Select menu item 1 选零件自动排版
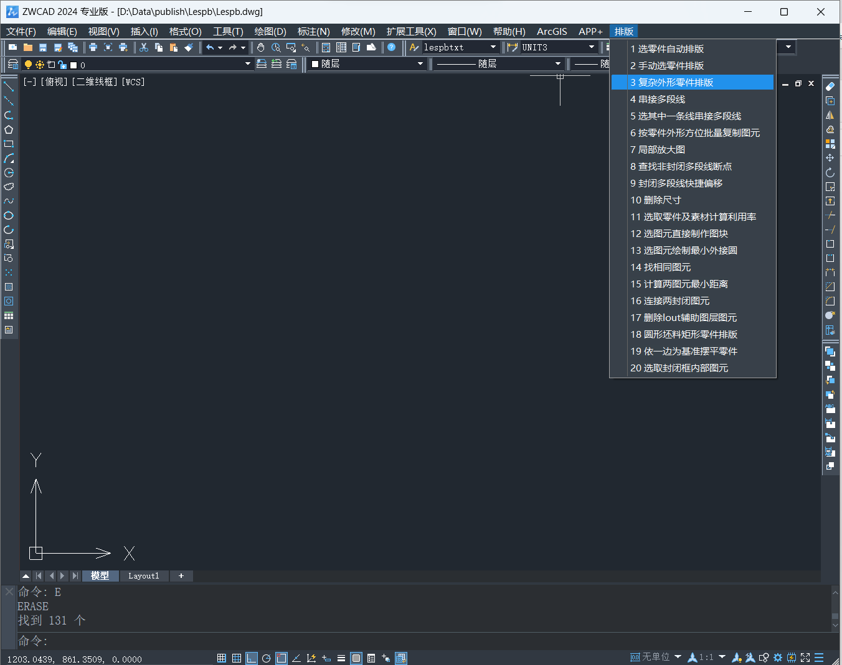The width and height of the screenshot is (842, 665). [693, 49]
